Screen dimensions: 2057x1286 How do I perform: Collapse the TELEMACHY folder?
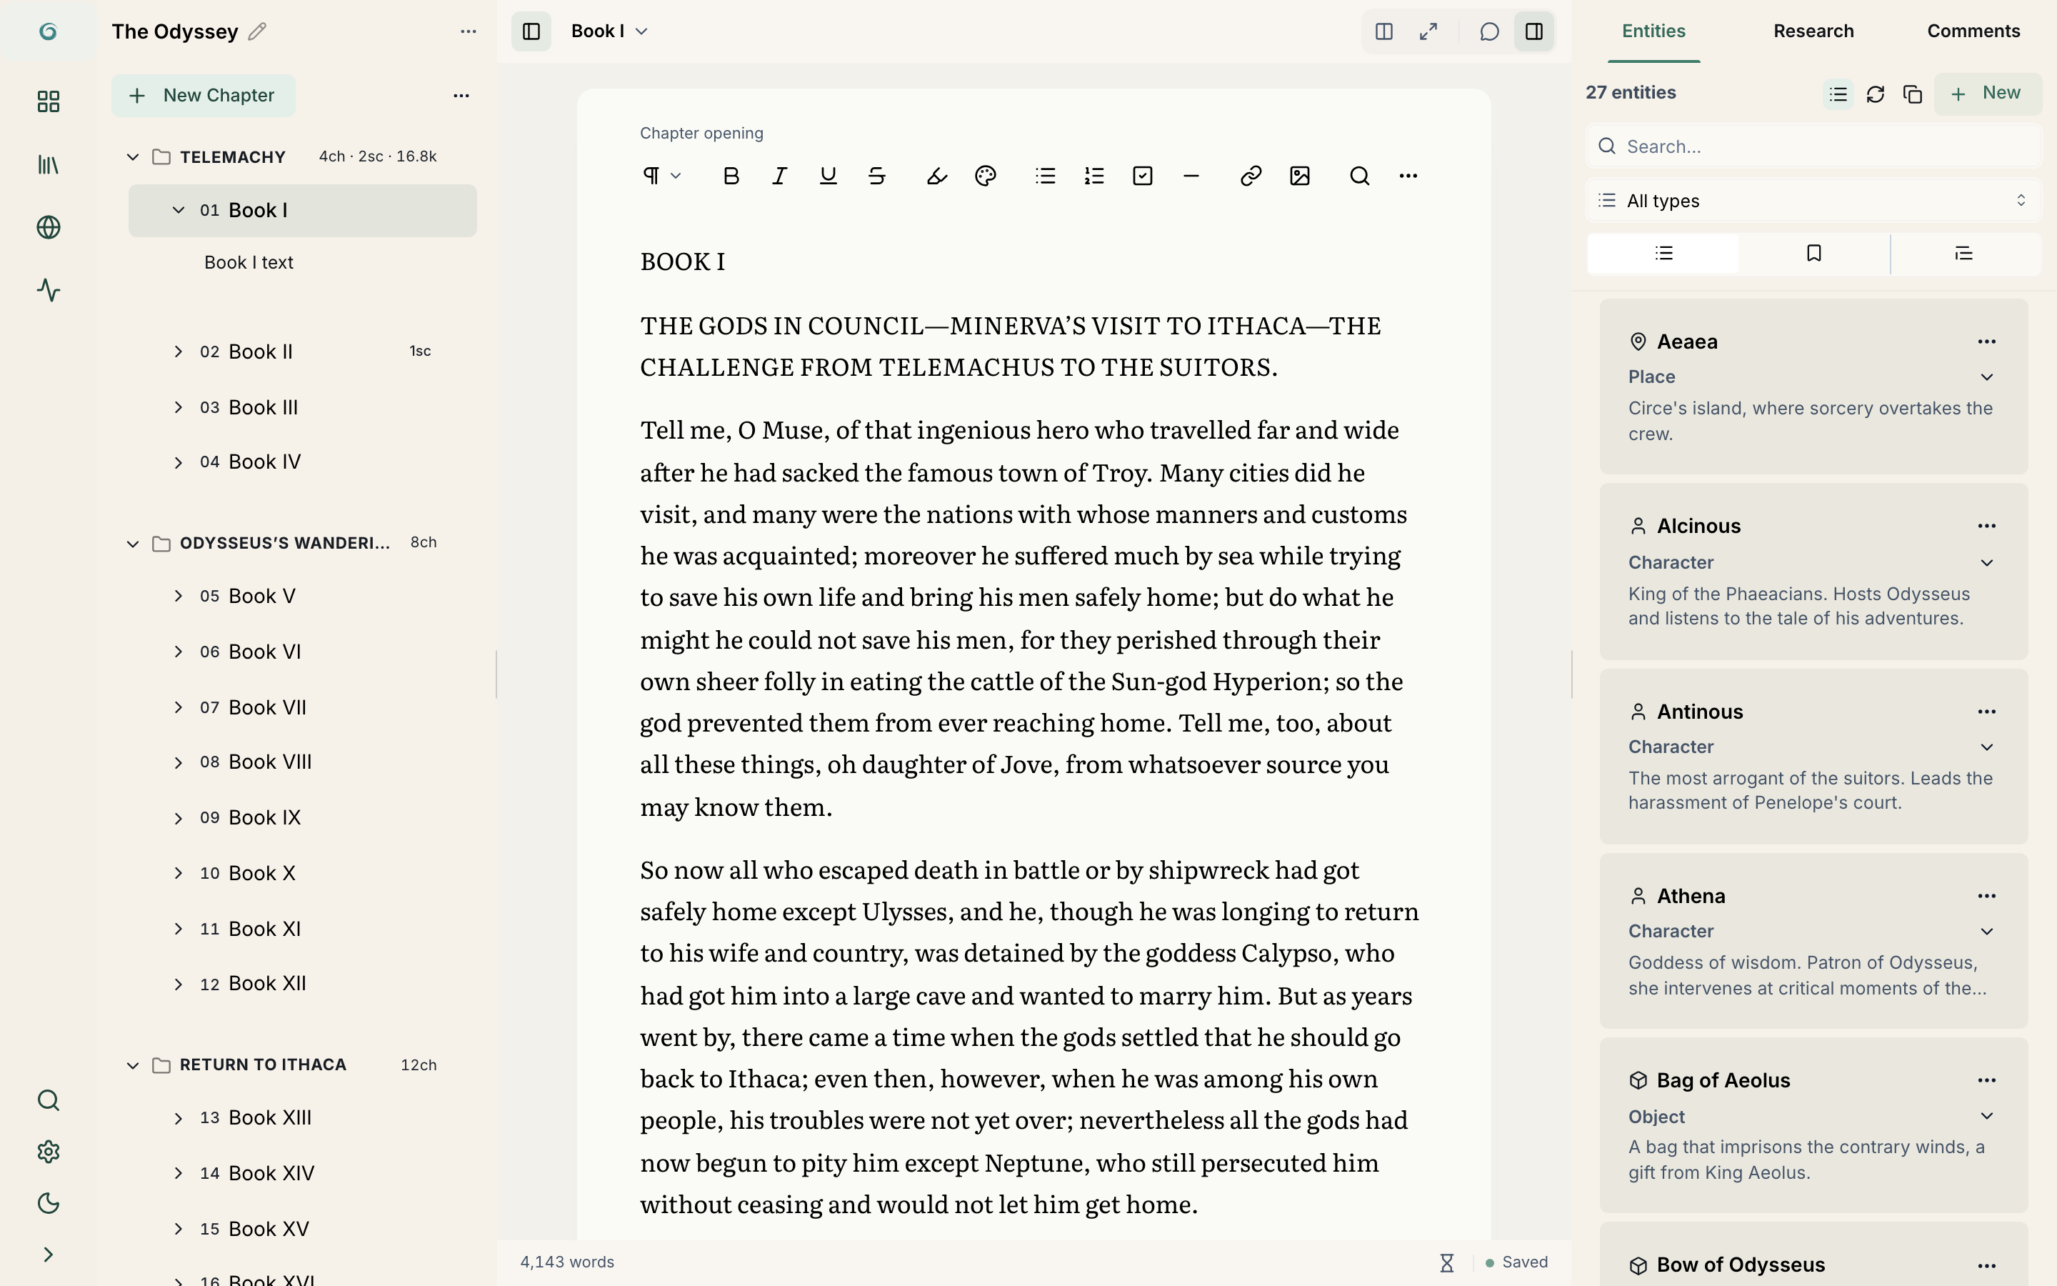point(133,157)
